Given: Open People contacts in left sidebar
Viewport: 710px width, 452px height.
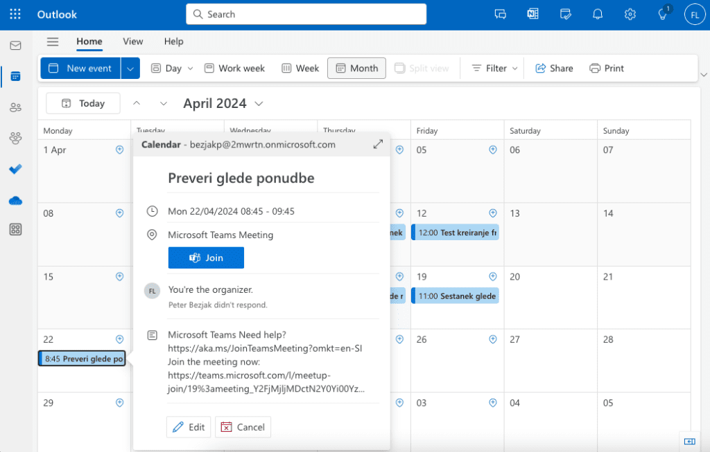Looking at the screenshot, I should pos(15,107).
